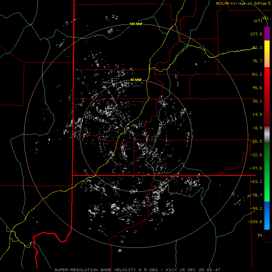Click the 30.1 velocity scale label

[257, 101]
